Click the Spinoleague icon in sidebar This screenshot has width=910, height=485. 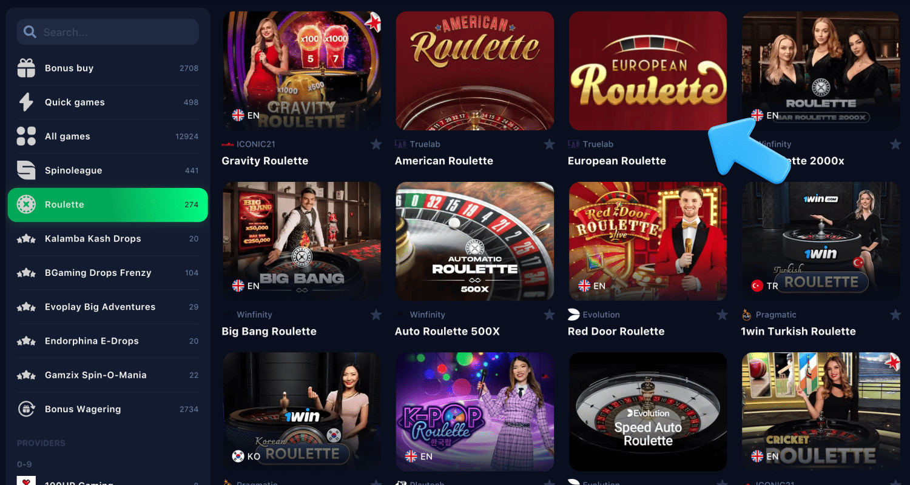tap(26, 170)
